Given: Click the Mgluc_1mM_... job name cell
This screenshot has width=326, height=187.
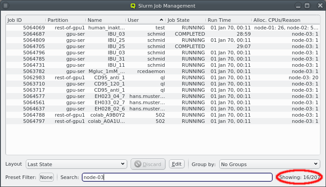Looking at the screenshot, I should tap(107, 71).
